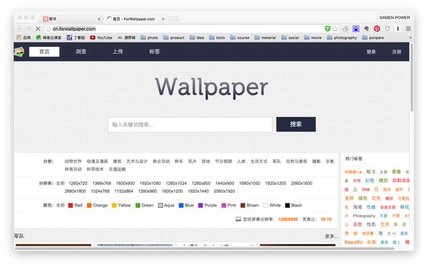The height and width of the screenshot is (267, 428).
Task: Switch to the first browser tab
Action: [x=71, y=19]
